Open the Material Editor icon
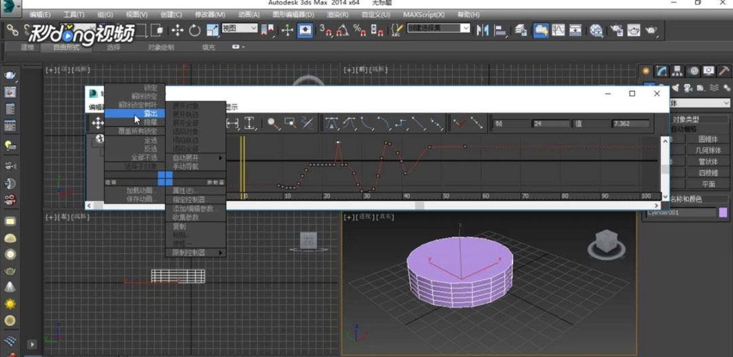The height and width of the screenshot is (357, 733). (596, 30)
